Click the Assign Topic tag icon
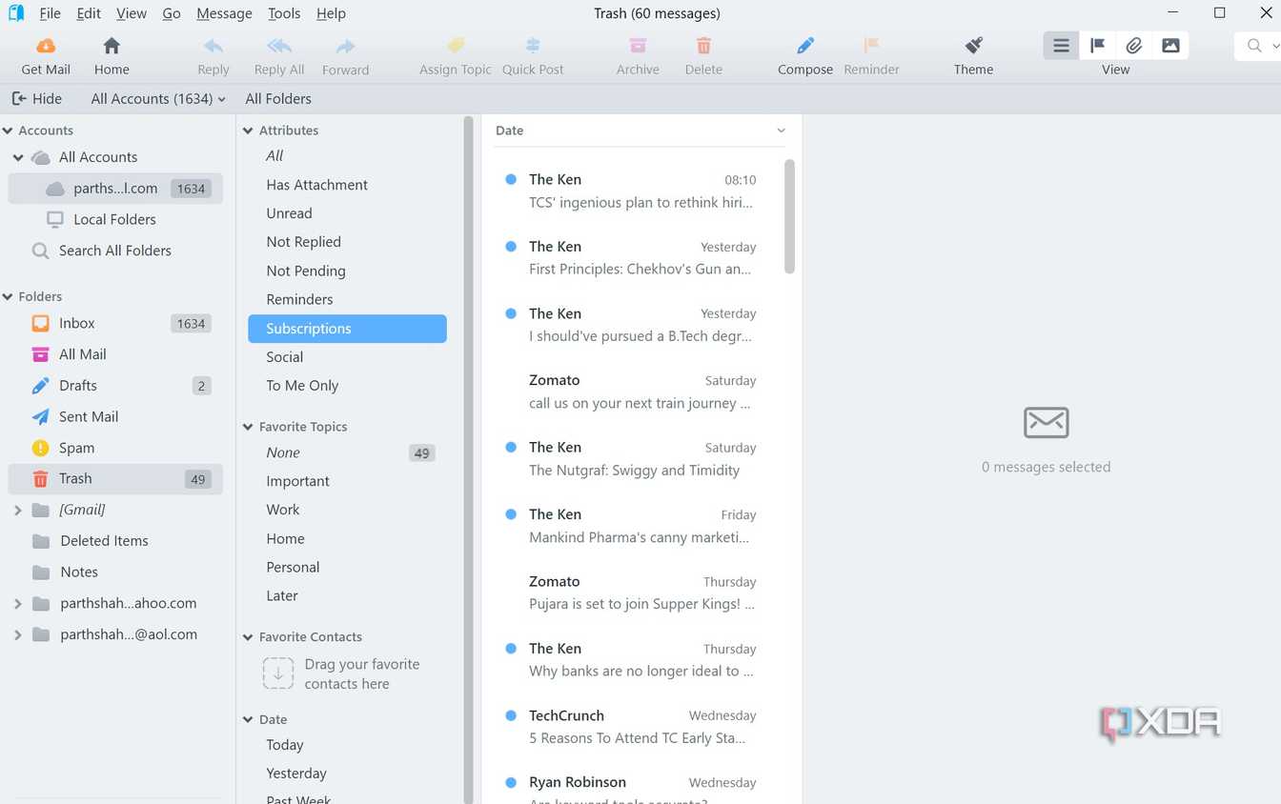 point(456,46)
